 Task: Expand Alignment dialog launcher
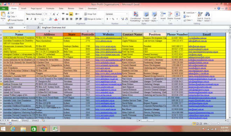(x=103, y=24)
